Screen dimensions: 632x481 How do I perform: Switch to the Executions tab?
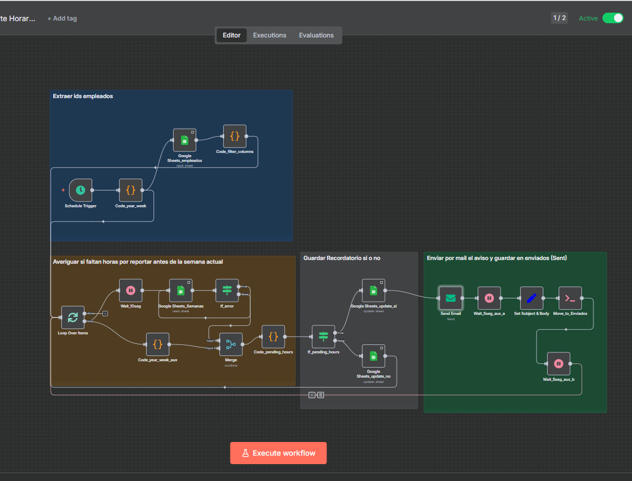point(270,35)
